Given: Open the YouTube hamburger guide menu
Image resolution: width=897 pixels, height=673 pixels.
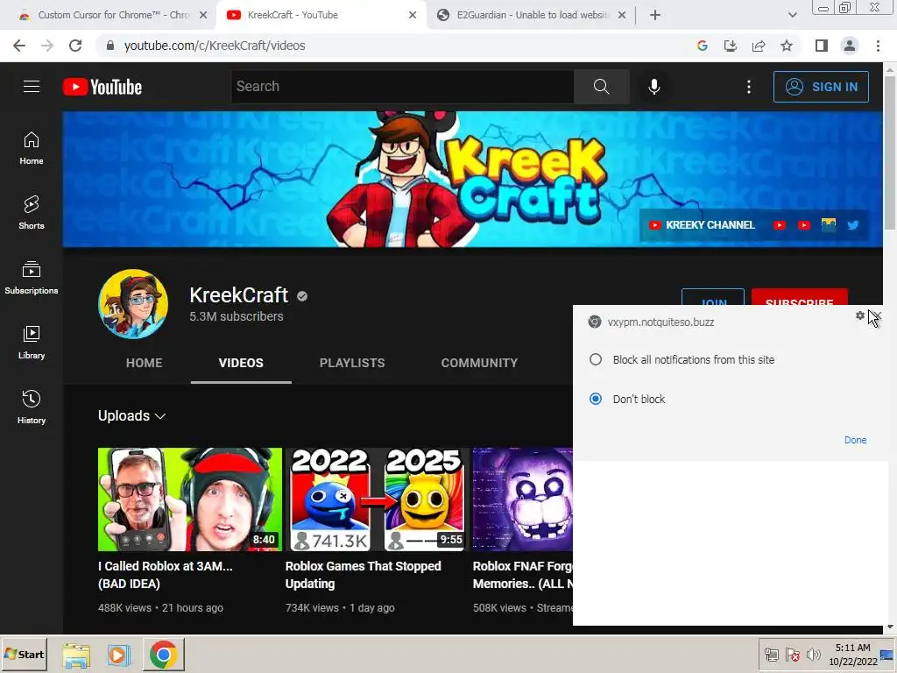Looking at the screenshot, I should [32, 87].
